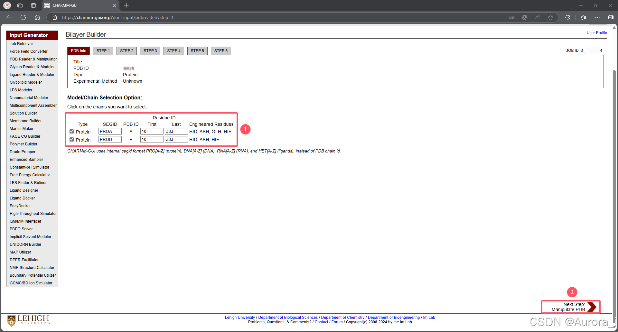The height and width of the screenshot is (332, 618).
Task: Click the Lehigh University logo
Action: click(x=29, y=320)
